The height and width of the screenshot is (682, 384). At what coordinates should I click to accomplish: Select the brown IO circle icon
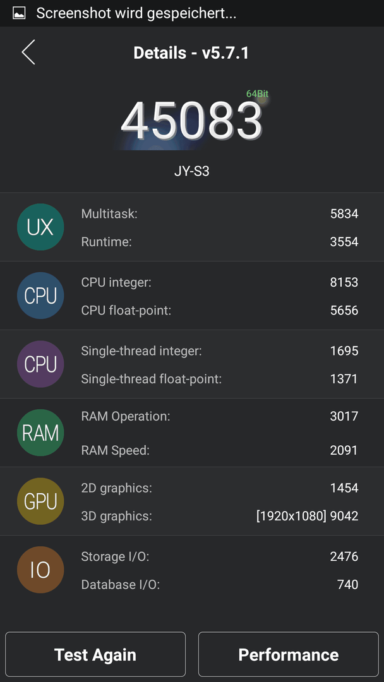coord(40,570)
